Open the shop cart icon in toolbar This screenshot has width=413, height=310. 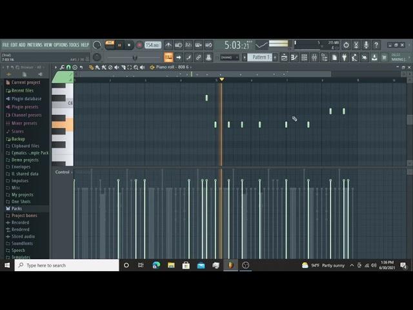tap(385, 57)
